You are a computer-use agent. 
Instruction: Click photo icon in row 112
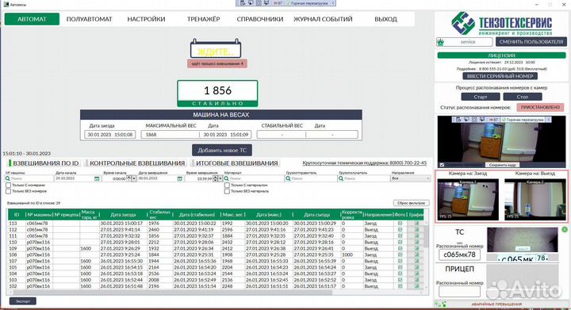pyautogui.click(x=400, y=230)
